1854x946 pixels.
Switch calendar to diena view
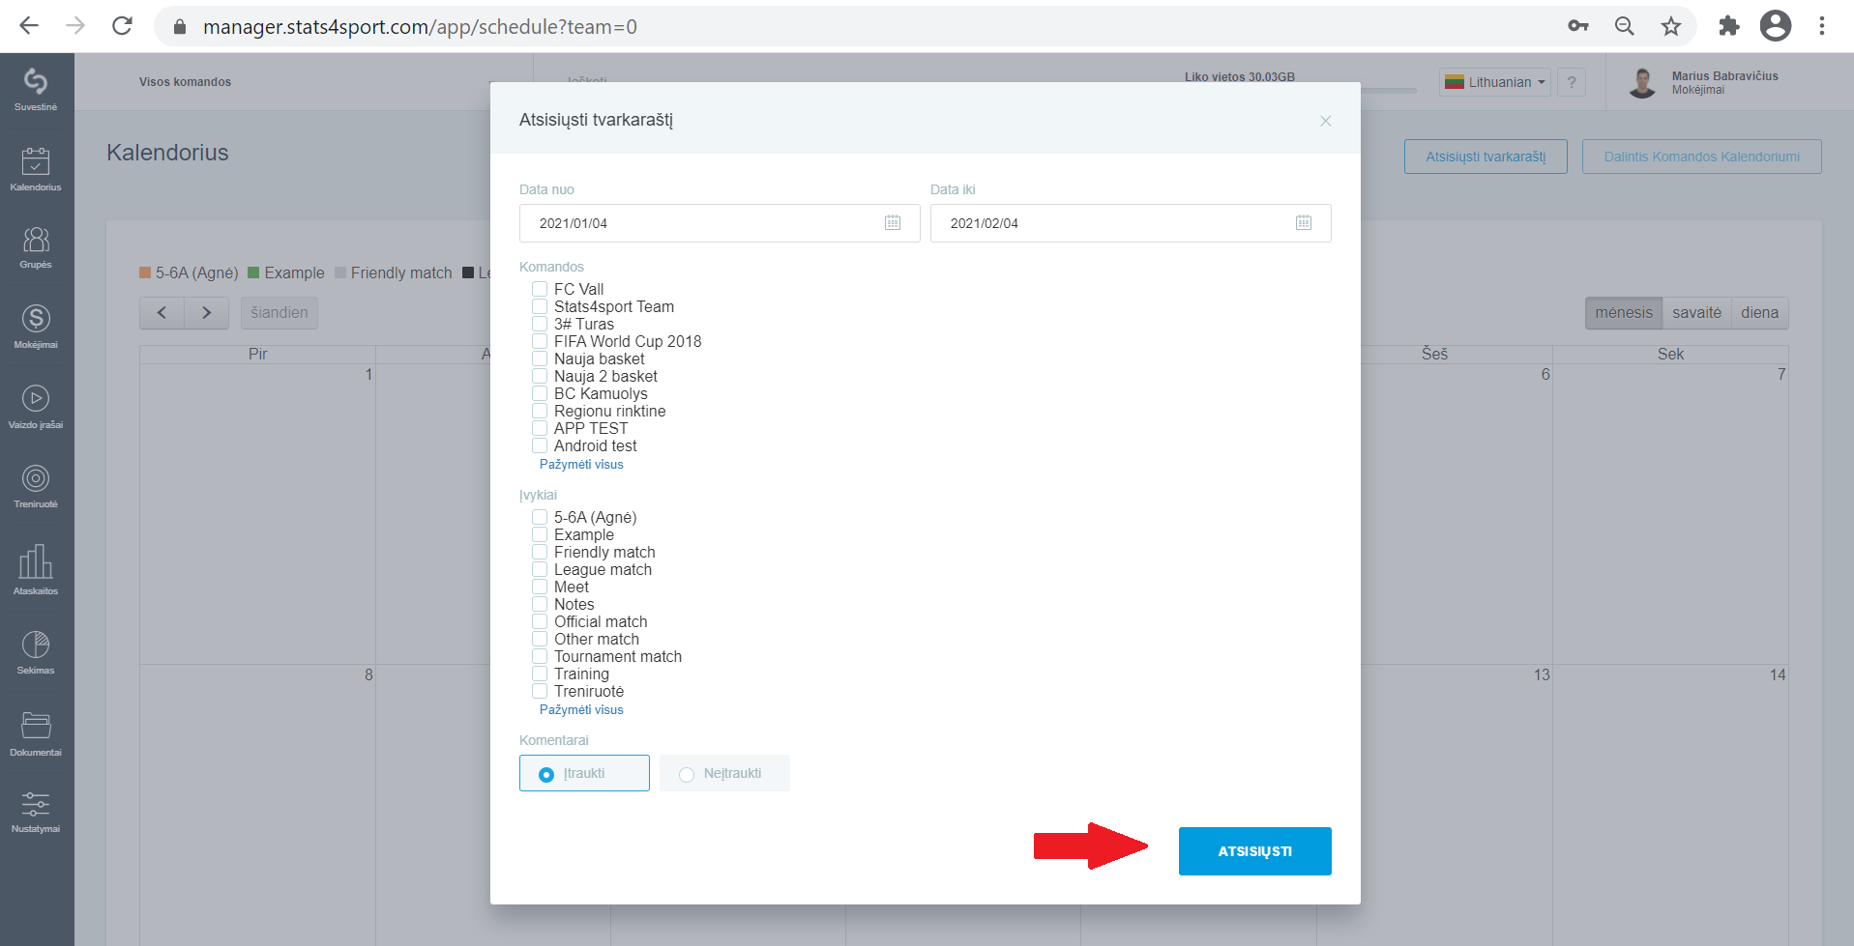(1760, 313)
